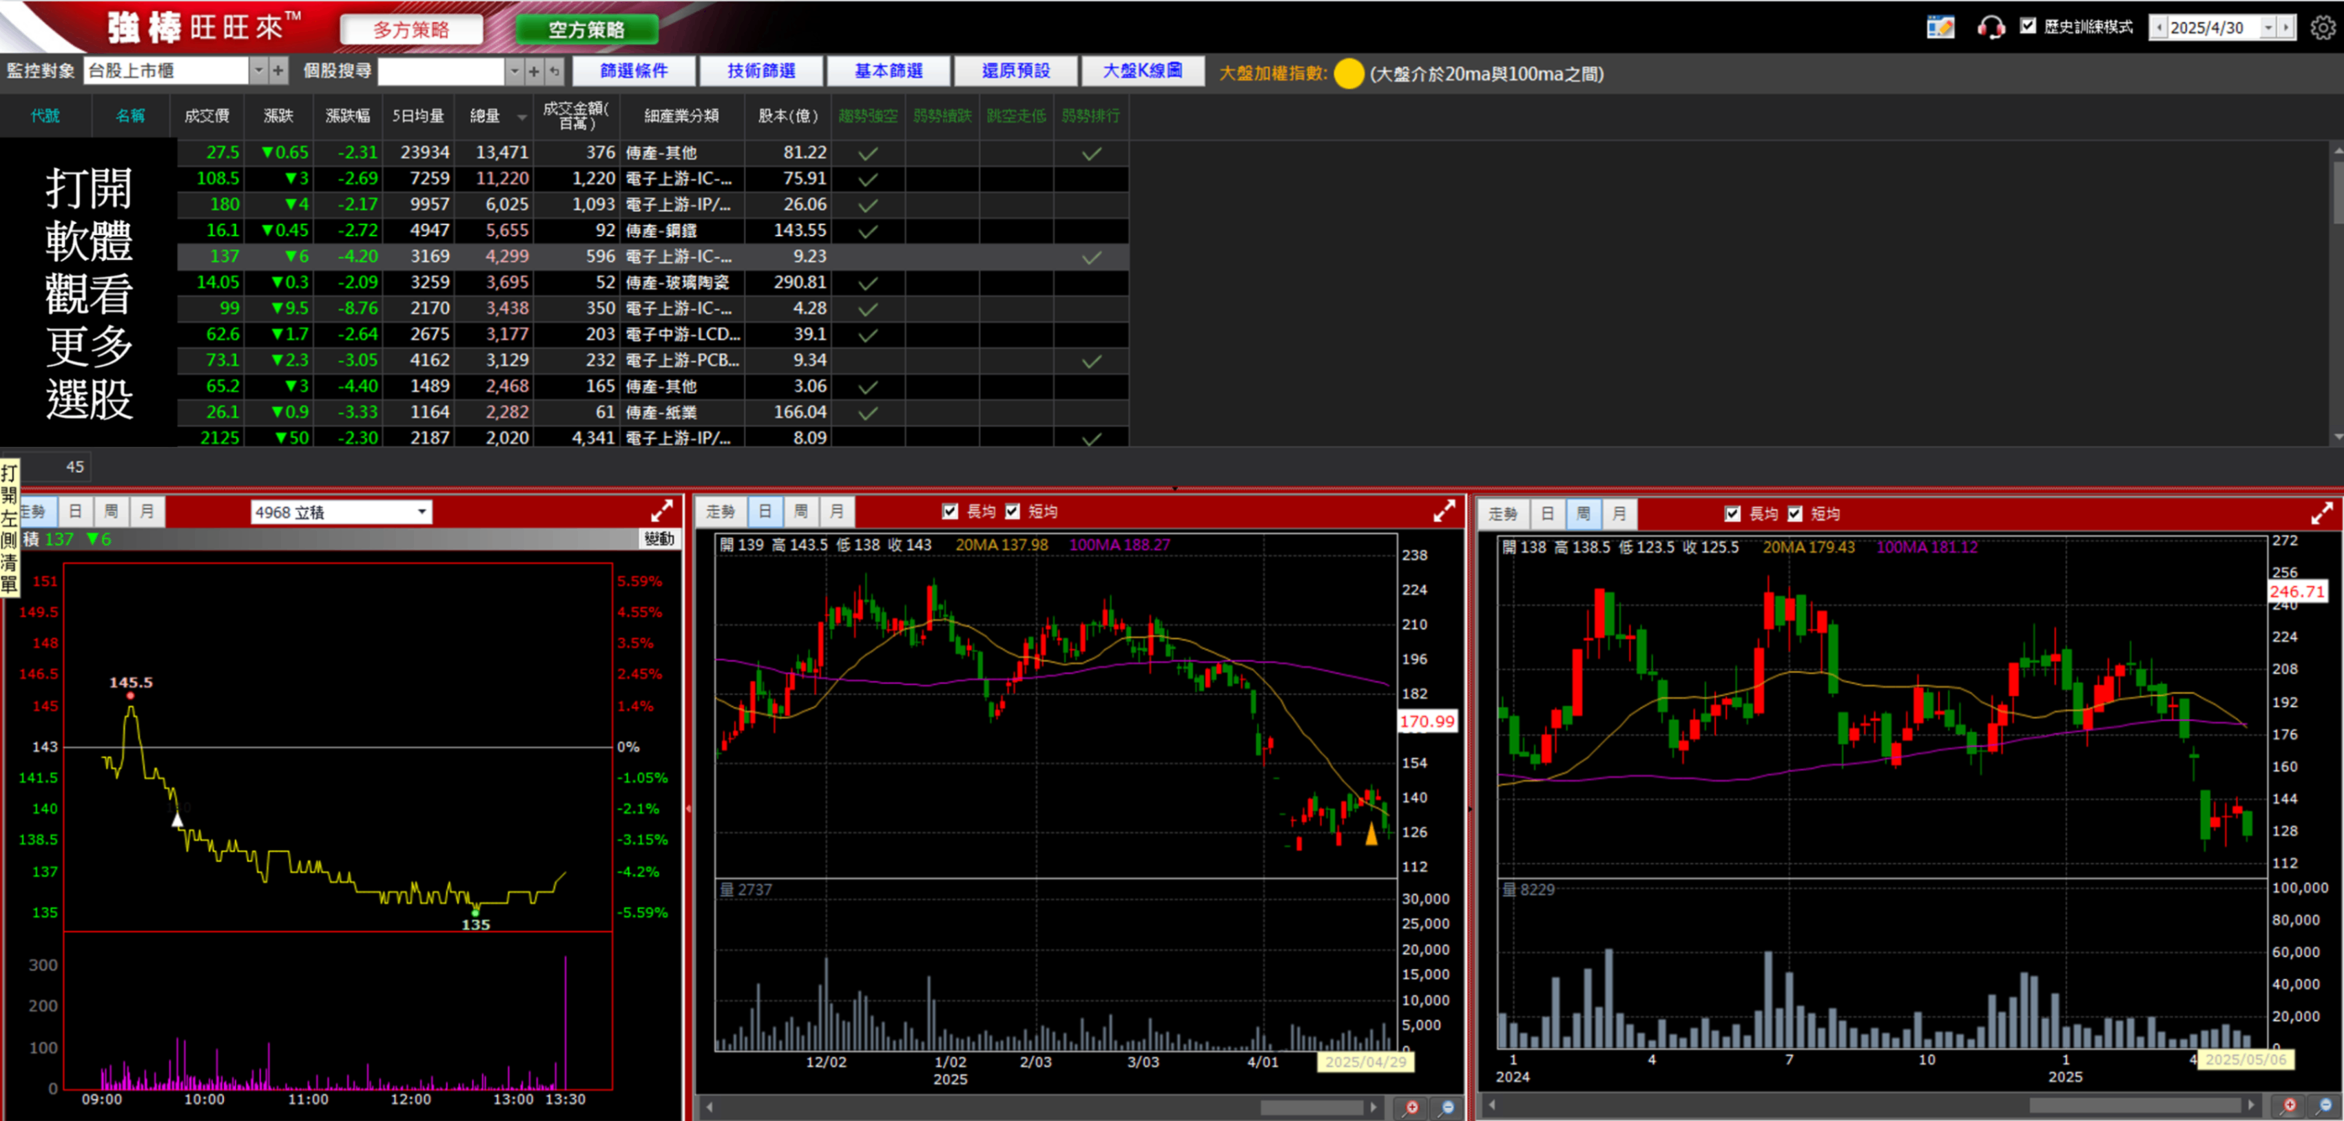Click 弱勢排行 column header

point(1091,116)
